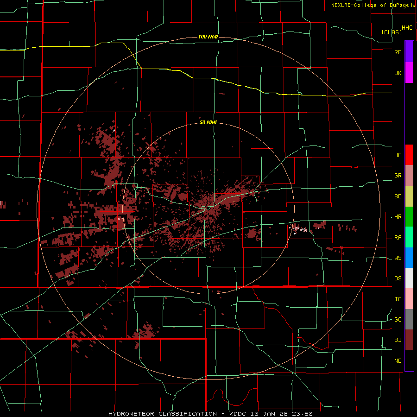This screenshot has width=417, height=417.
Task: Click the IC legend label
Action: 398,299
